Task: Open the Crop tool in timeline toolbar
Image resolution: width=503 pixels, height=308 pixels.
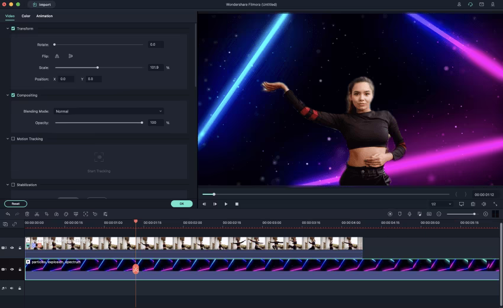Action: tap(47, 214)
